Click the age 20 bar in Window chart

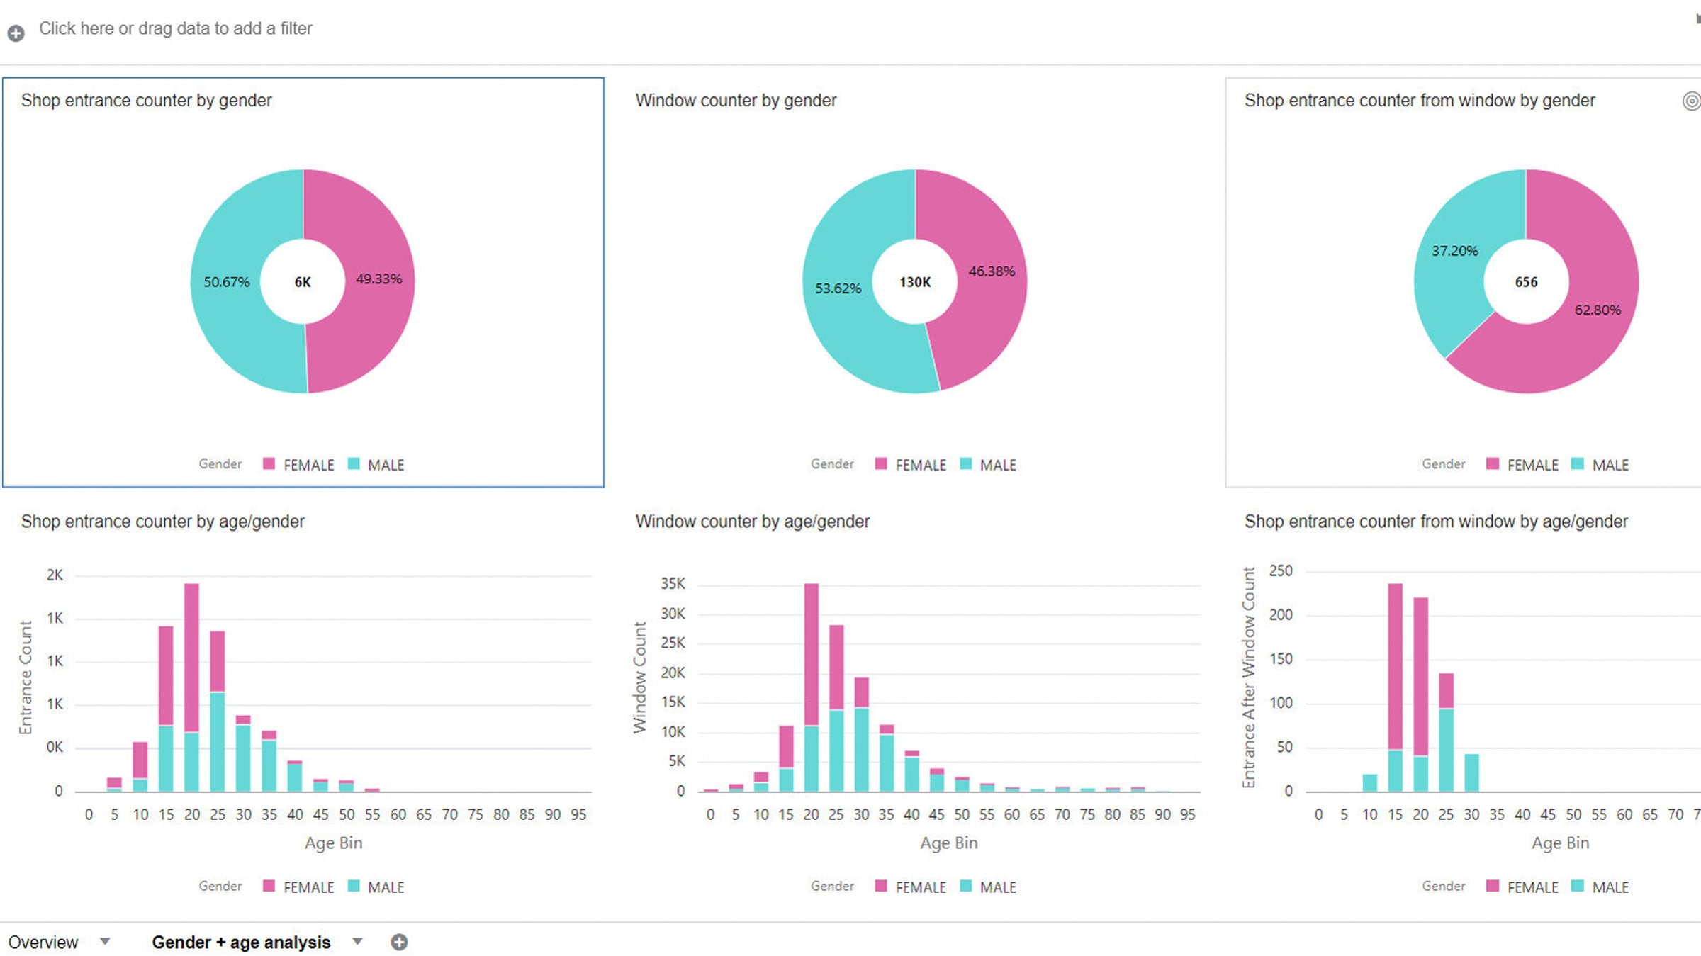[x=811, y=687]
